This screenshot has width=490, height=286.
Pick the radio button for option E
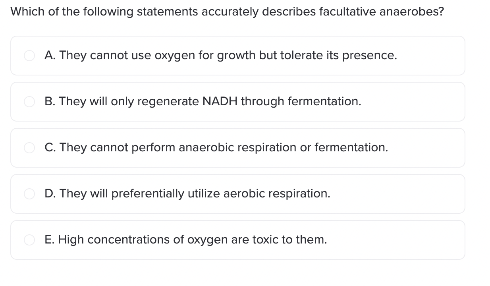29,240
